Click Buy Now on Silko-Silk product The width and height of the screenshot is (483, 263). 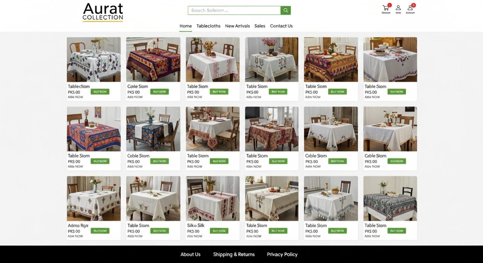[219, 231]
